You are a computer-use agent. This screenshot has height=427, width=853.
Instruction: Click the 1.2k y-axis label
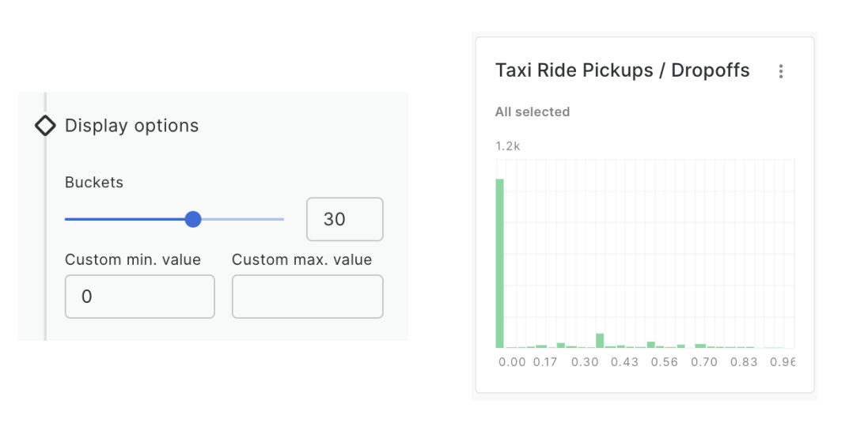click(507, 146)
